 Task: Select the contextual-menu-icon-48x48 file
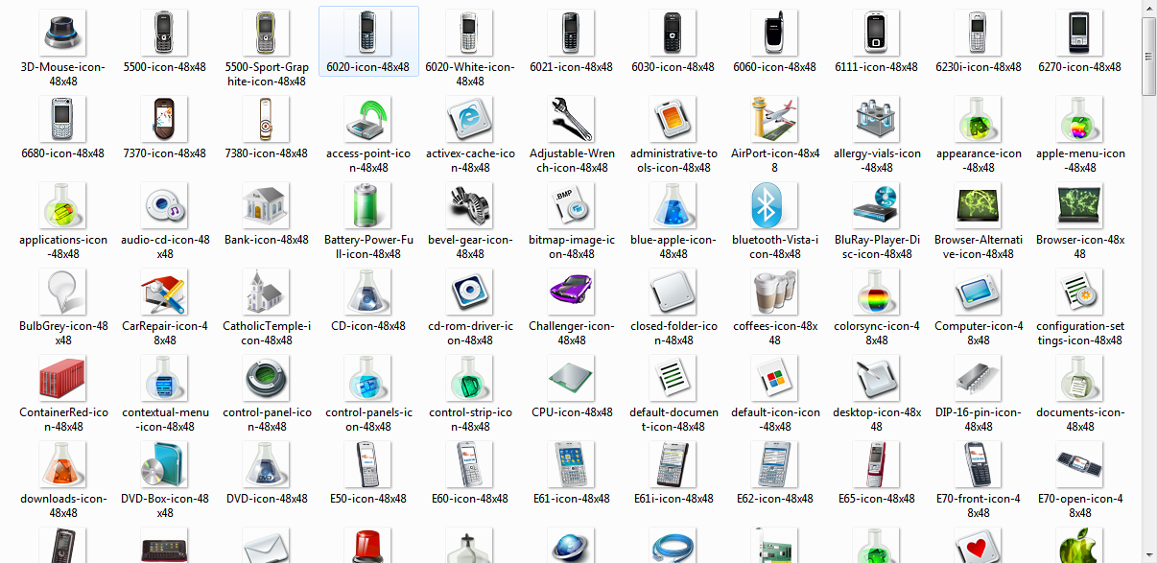coord(165,378)
